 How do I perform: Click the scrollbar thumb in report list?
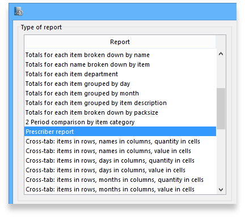pos(221,108)
